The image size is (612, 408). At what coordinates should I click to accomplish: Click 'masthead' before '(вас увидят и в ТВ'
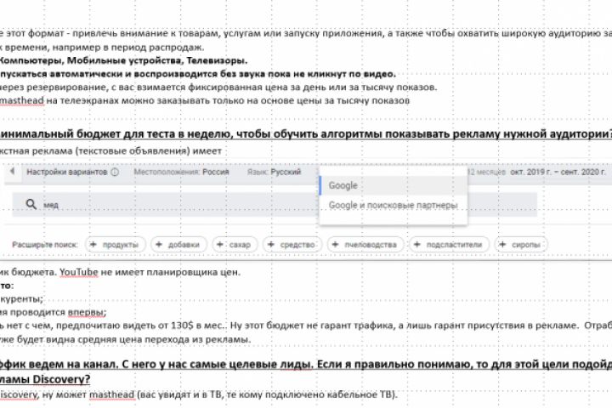(x=112, y=394)
